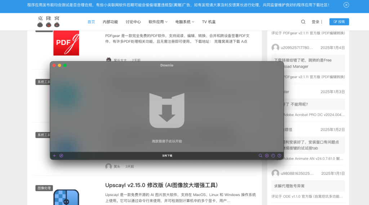Image resolution: width=369 pixels, height=205 pixels.
Task: Click the plus icon in Downie's bottom bar
Action: (x=54, y=156)
